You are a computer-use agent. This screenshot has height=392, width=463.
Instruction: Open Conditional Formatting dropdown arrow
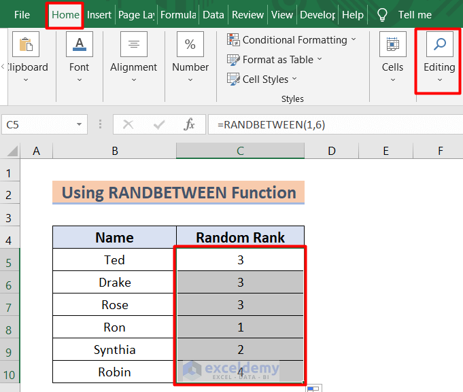354,39
